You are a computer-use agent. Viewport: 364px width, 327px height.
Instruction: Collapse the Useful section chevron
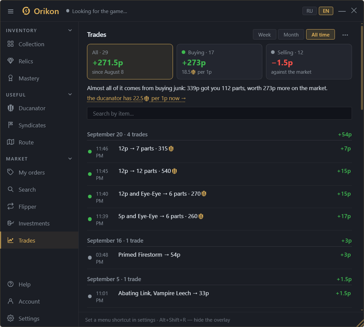pos(70,94)
